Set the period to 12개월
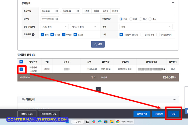The width and height of the screenshot is (188, 125). [115, 11]
